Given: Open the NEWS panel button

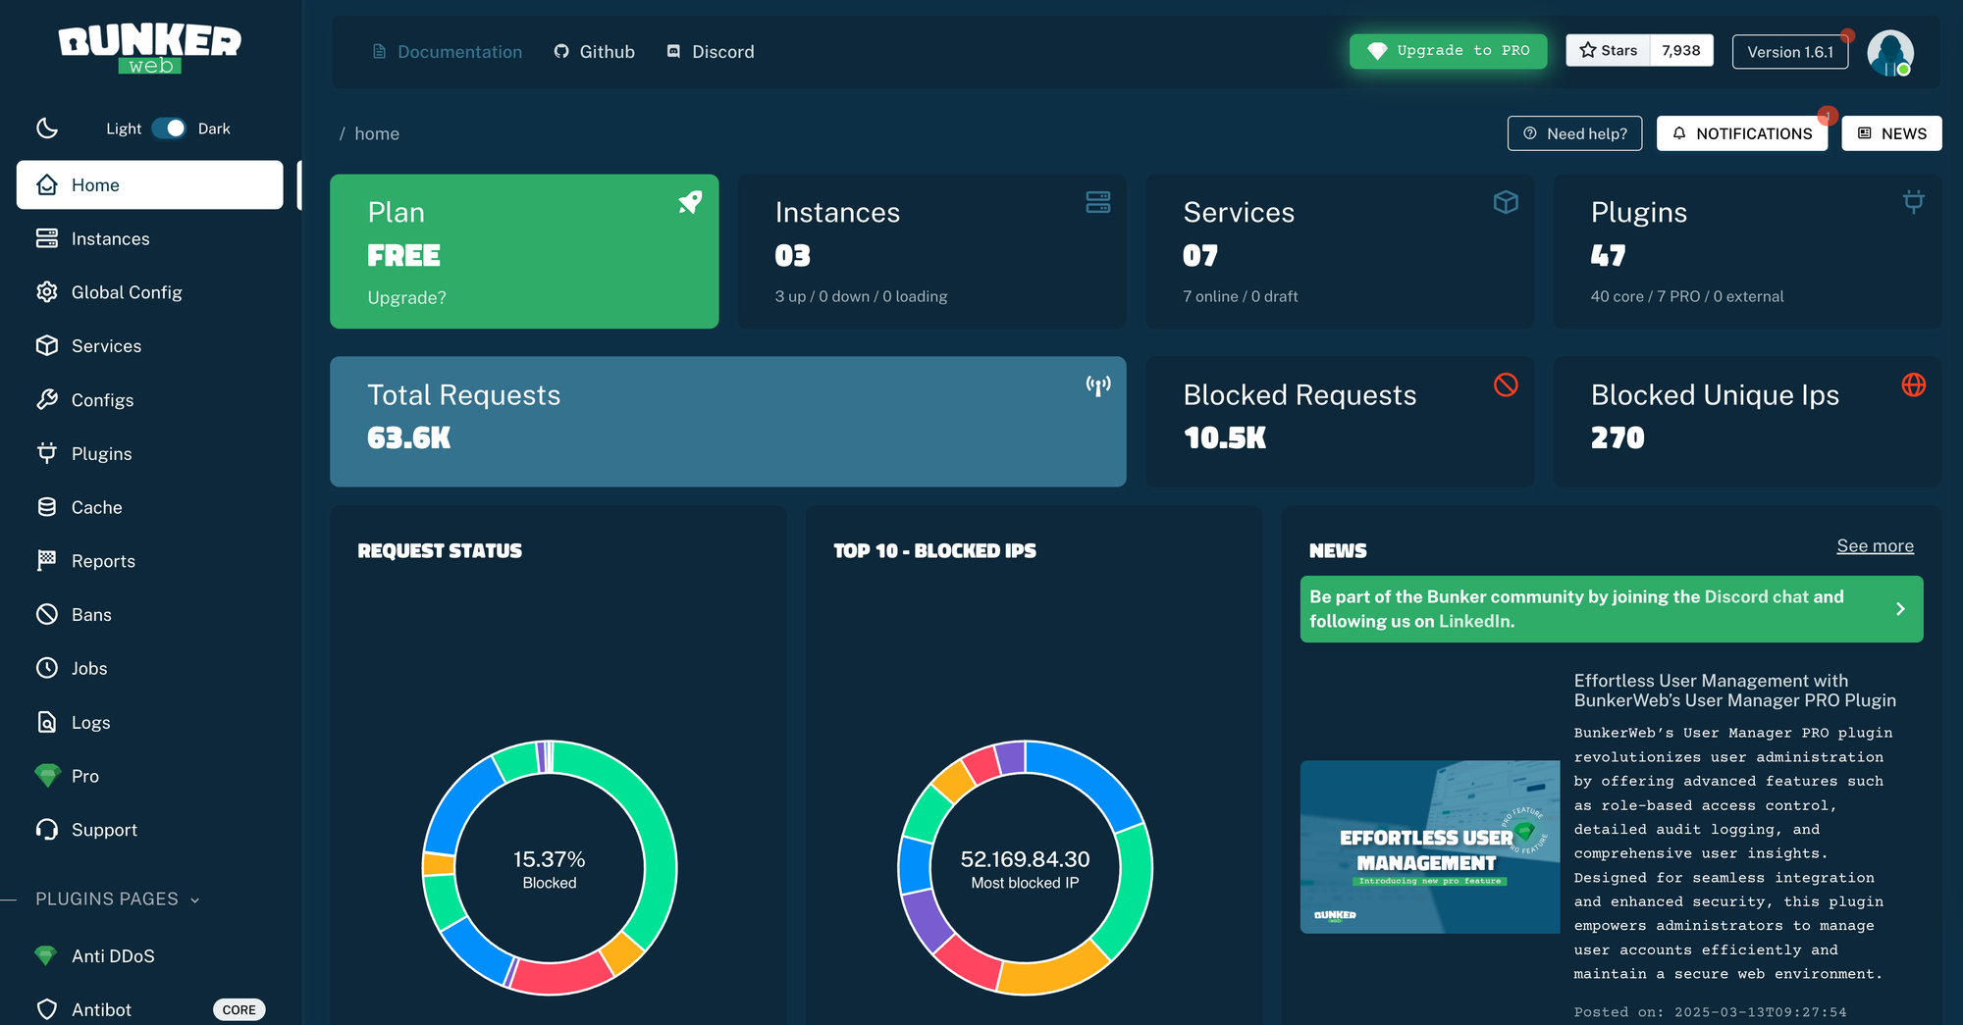Looking at the screenshot, I should click(x=1891, y=133).
